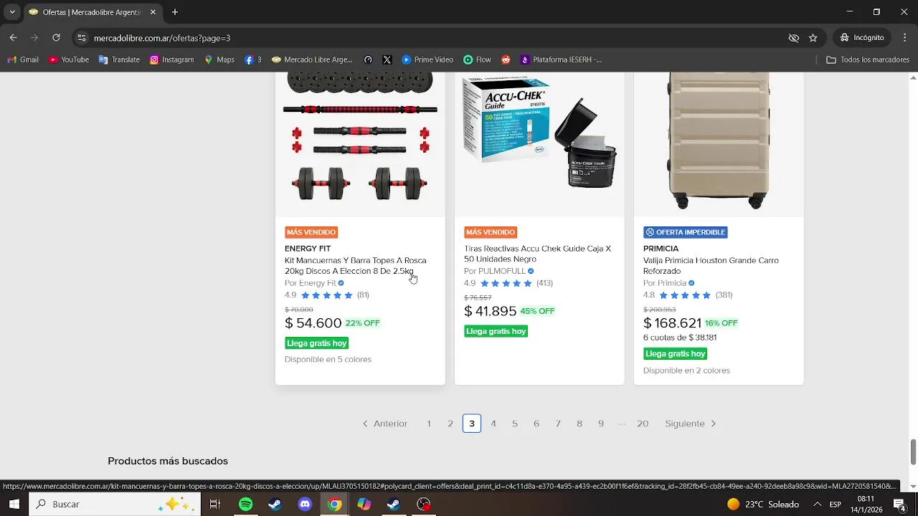Open a new browser tab
Image resolution: width=918 pixels, height=516 pixels.
pos(175,12)
